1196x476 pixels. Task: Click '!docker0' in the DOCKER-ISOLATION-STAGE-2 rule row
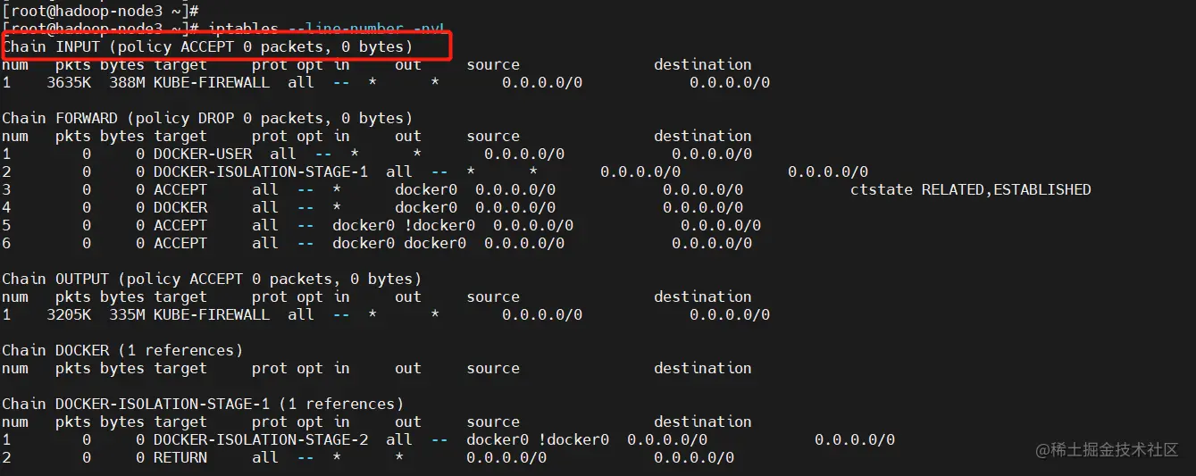click(573, 439)
